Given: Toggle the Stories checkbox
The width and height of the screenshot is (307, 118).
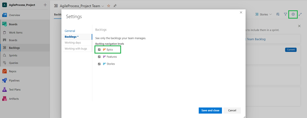Looking at the screenshot, I should [99, 64].
